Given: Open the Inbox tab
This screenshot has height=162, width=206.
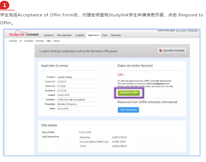Looking at the screenshot, I should tap(105, 35).
